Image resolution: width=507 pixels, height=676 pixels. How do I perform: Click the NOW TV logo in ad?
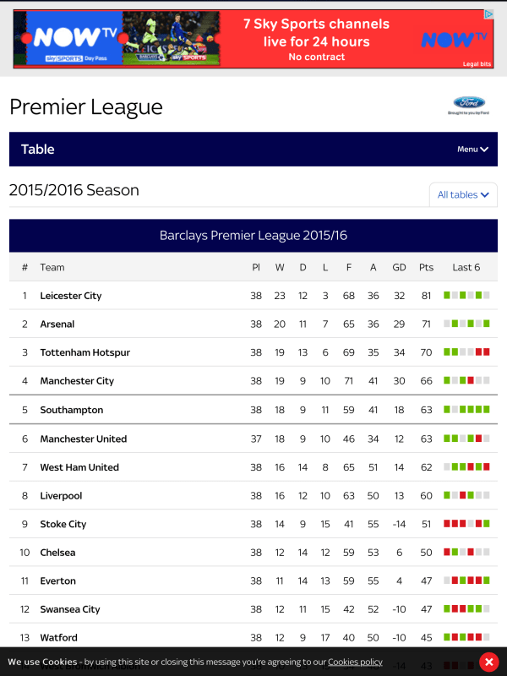(x=68, y=36)
